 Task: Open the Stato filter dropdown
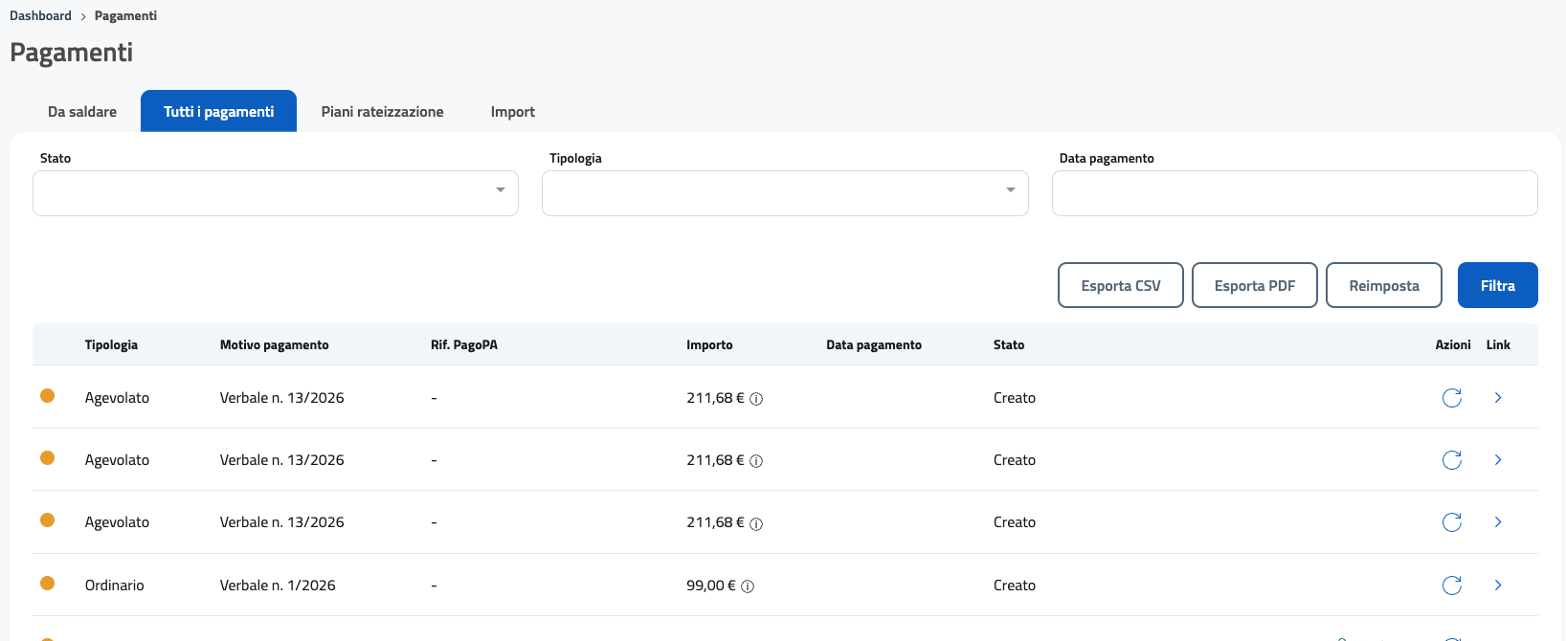(x=276, y=193)
